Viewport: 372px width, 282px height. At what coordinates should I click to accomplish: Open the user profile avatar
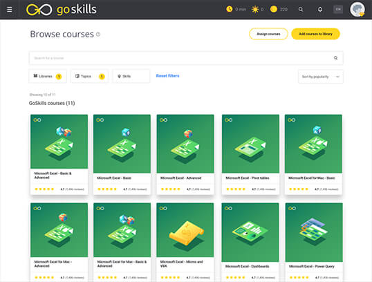357,10
